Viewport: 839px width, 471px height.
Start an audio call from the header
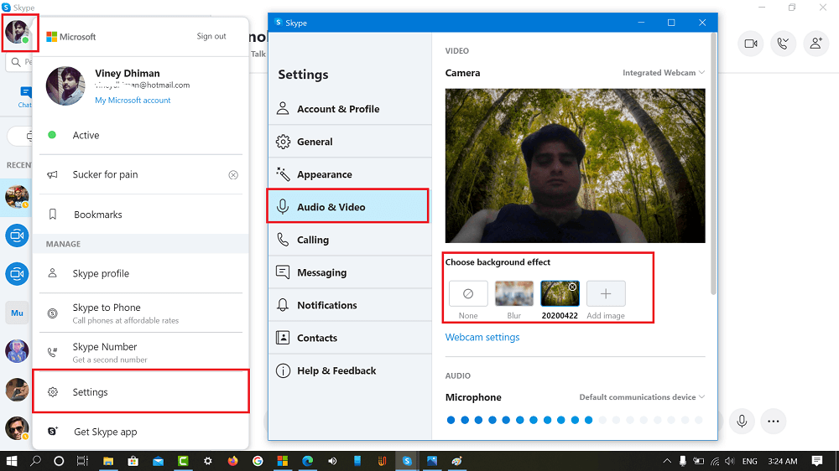[x=784, y=44]
